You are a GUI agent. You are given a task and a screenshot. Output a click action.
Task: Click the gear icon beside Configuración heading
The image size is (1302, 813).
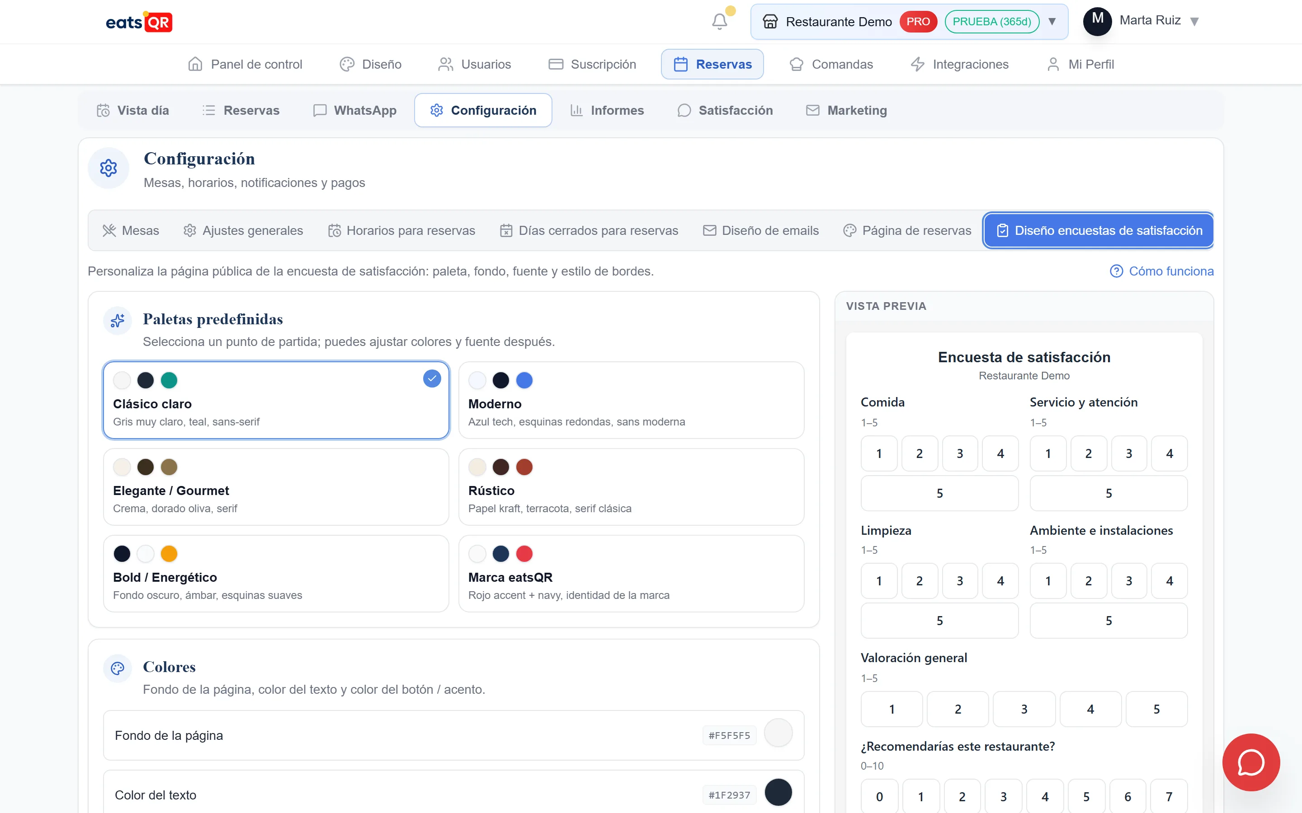108,168
